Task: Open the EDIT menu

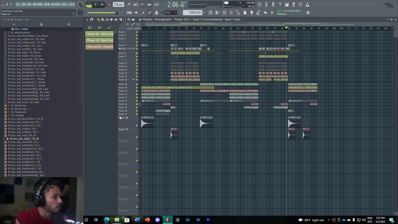Action: pos(24,4)
